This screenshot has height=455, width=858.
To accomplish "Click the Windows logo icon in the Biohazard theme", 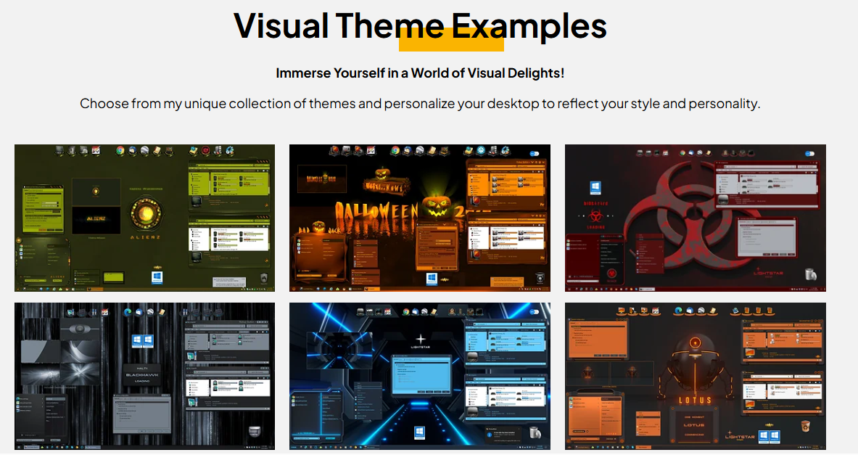I will coord(596,187).
